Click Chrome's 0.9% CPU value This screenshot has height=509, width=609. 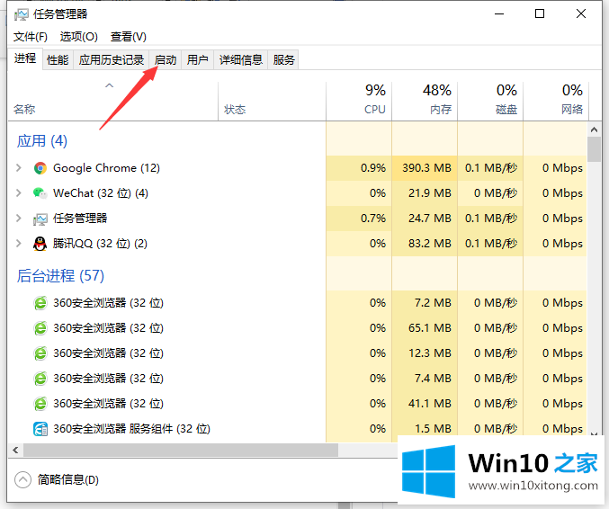[x=373, y=168]
